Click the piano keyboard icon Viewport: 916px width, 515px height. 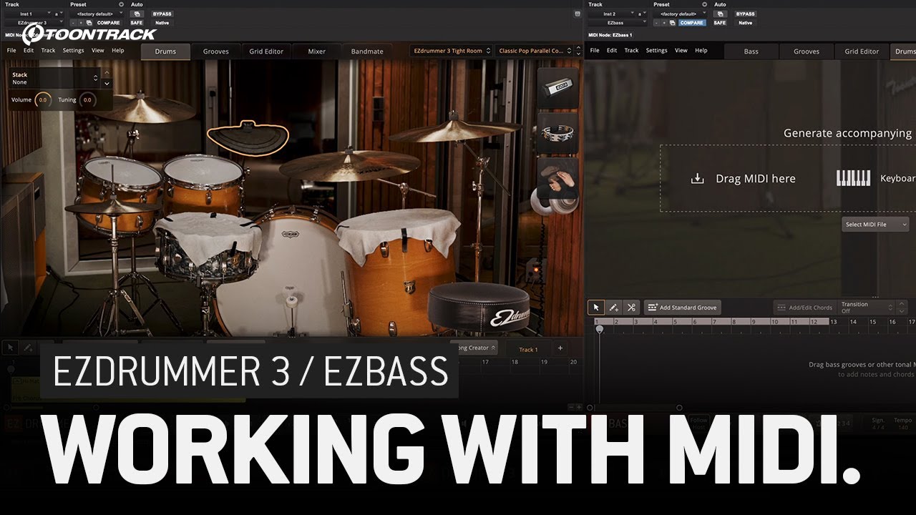[854, 178]
